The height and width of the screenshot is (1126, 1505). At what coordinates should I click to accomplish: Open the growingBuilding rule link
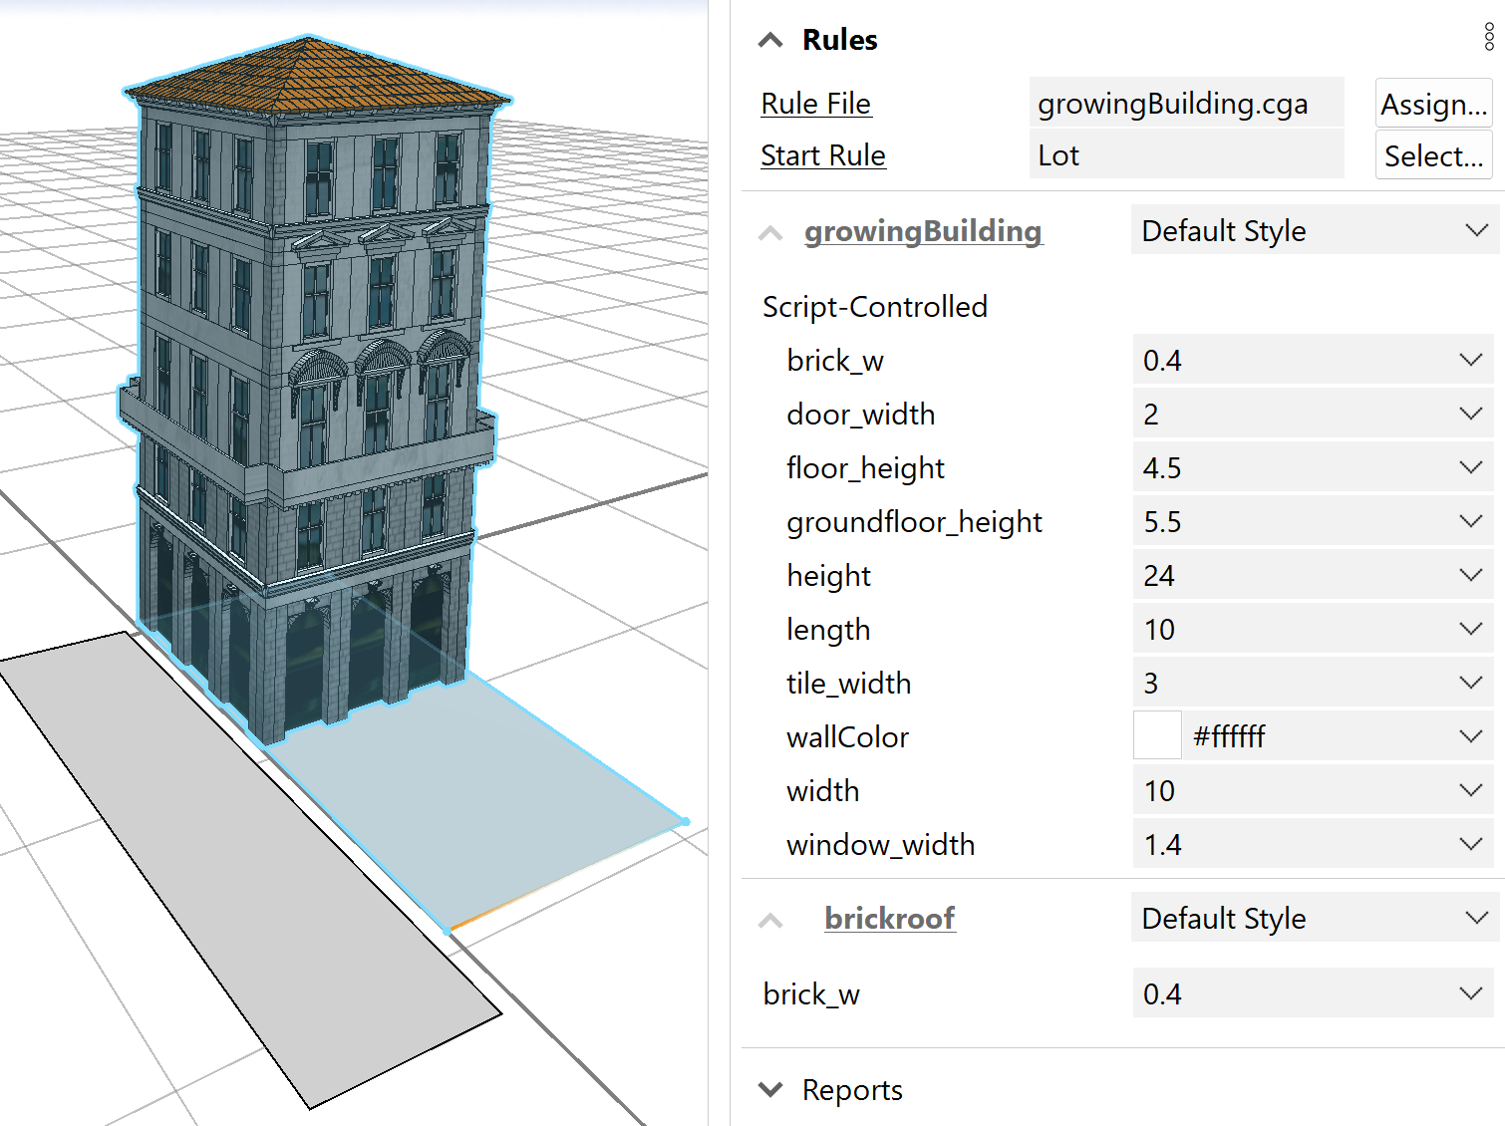922,231
